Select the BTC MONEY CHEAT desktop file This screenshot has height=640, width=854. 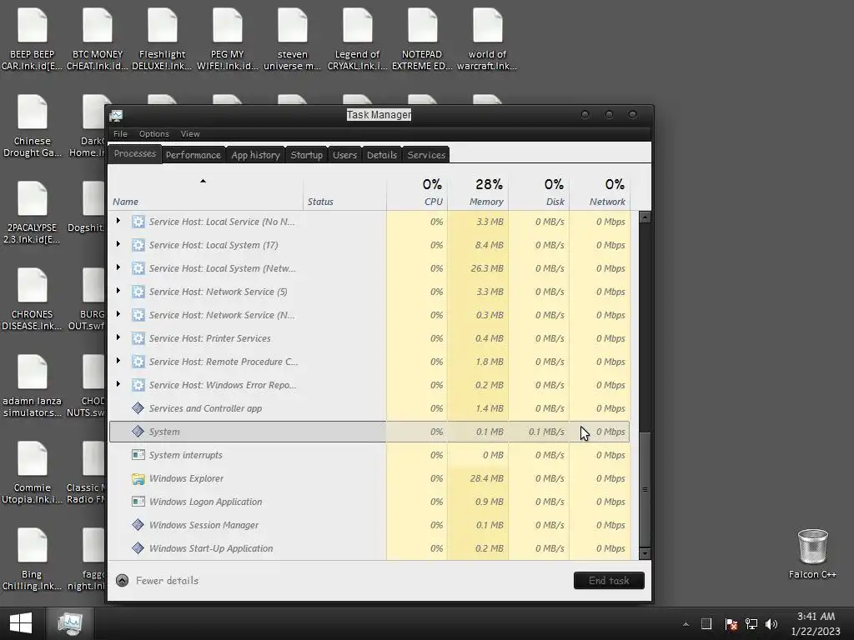coord(98,39)
